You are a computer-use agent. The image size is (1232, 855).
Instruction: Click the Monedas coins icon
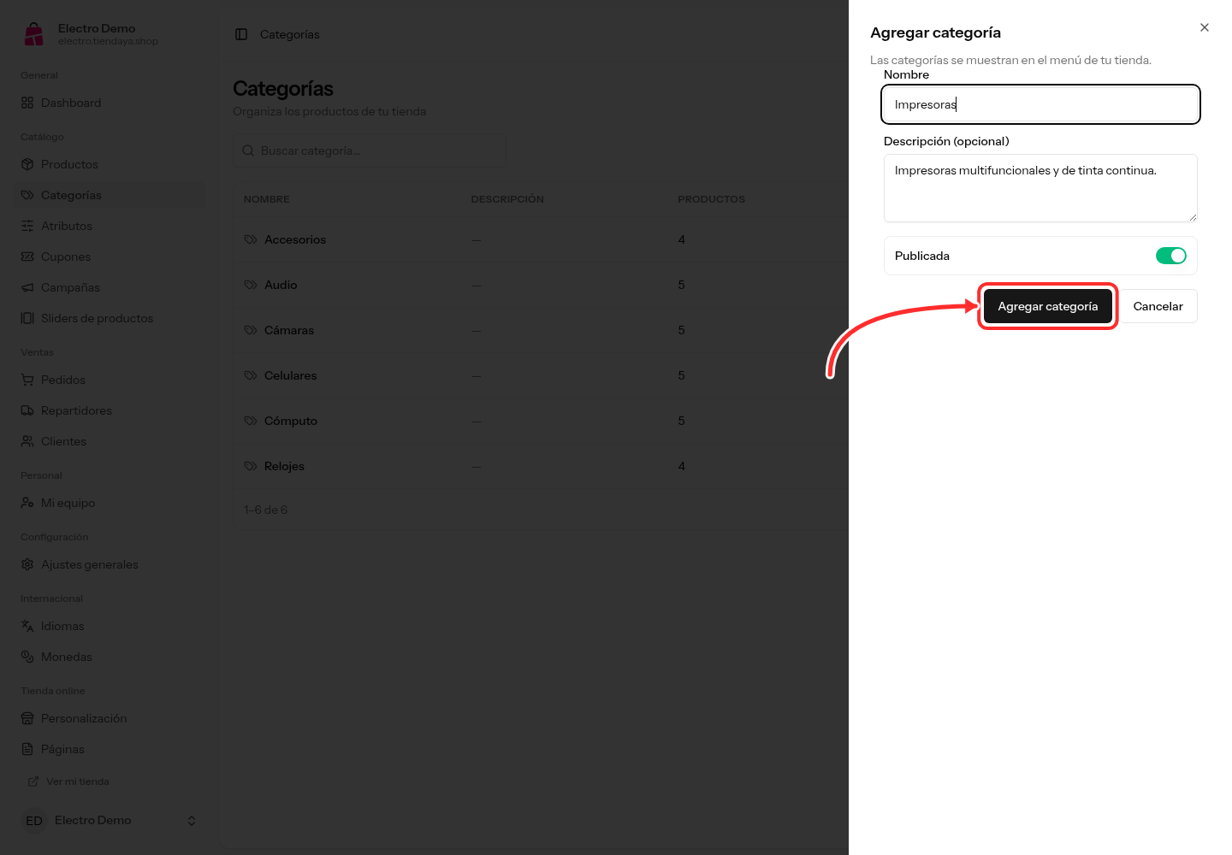click(x=27, y=657)
